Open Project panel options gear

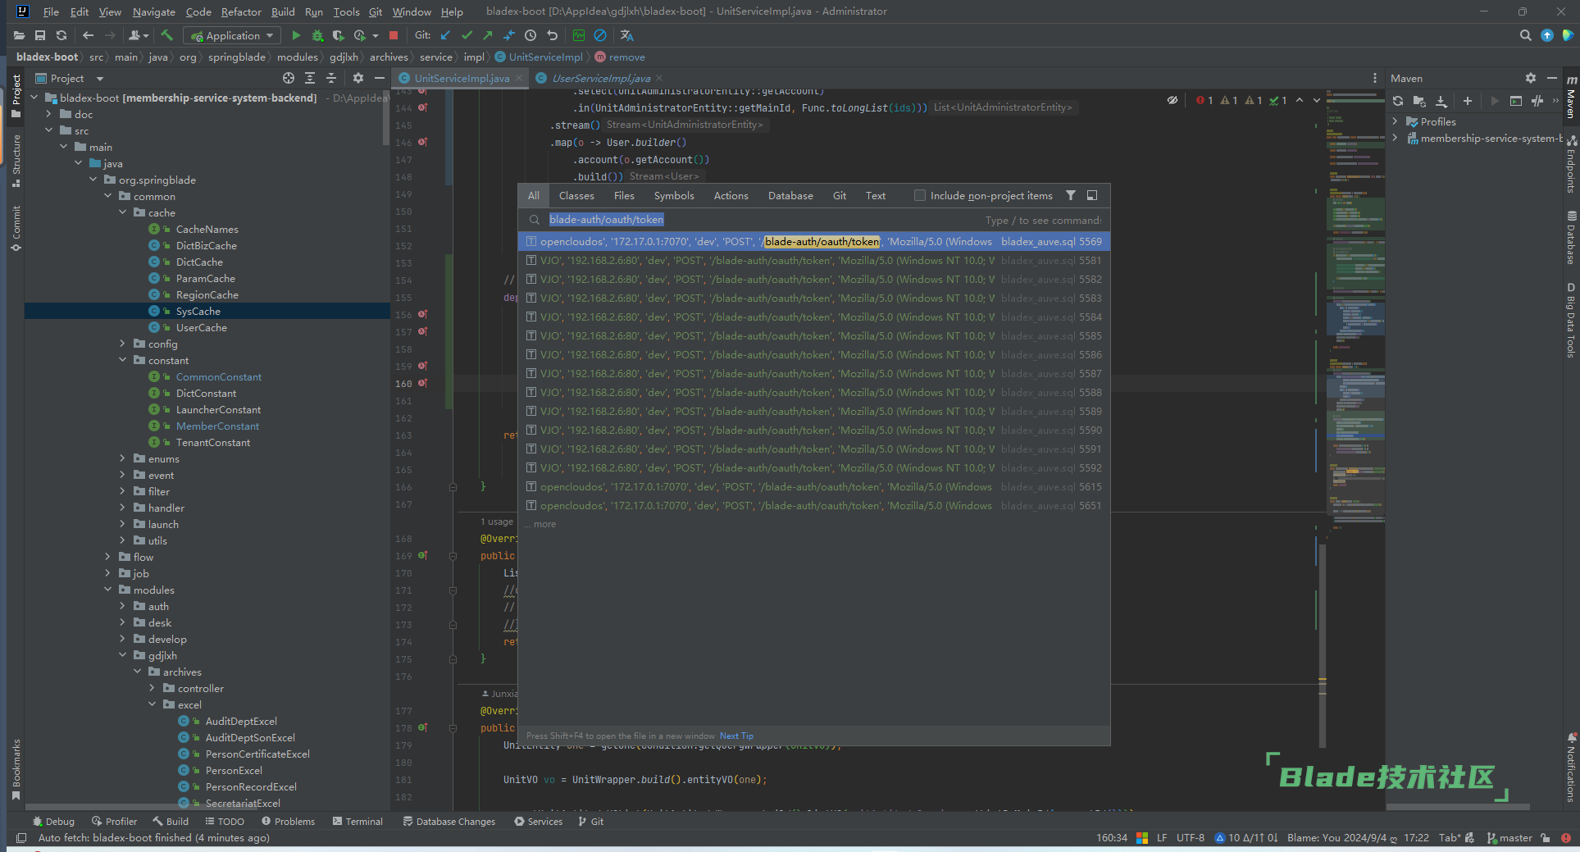pos(358,78)
